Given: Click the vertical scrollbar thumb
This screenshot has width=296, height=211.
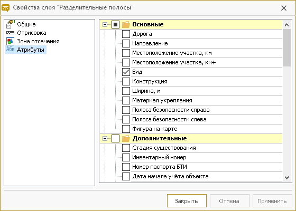Looking at the screenshot, I should 286,47.
